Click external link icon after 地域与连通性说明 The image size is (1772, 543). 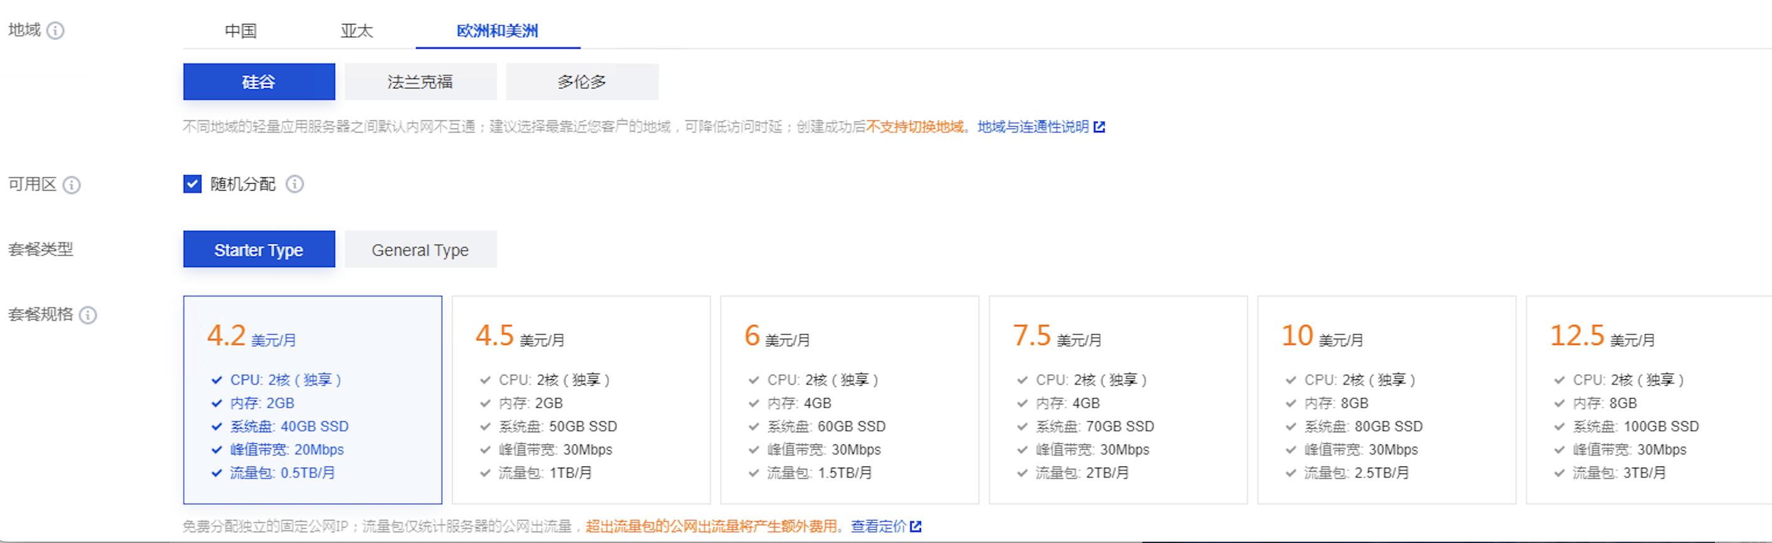point(1099,127)
